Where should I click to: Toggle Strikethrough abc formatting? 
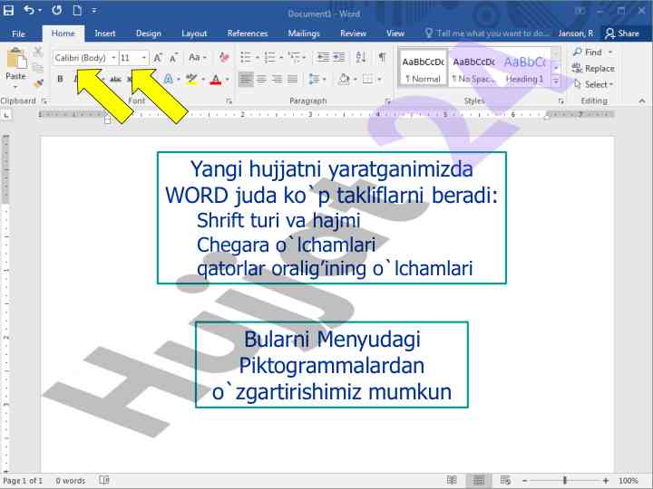pyautogui.click(x=115, y=79)
